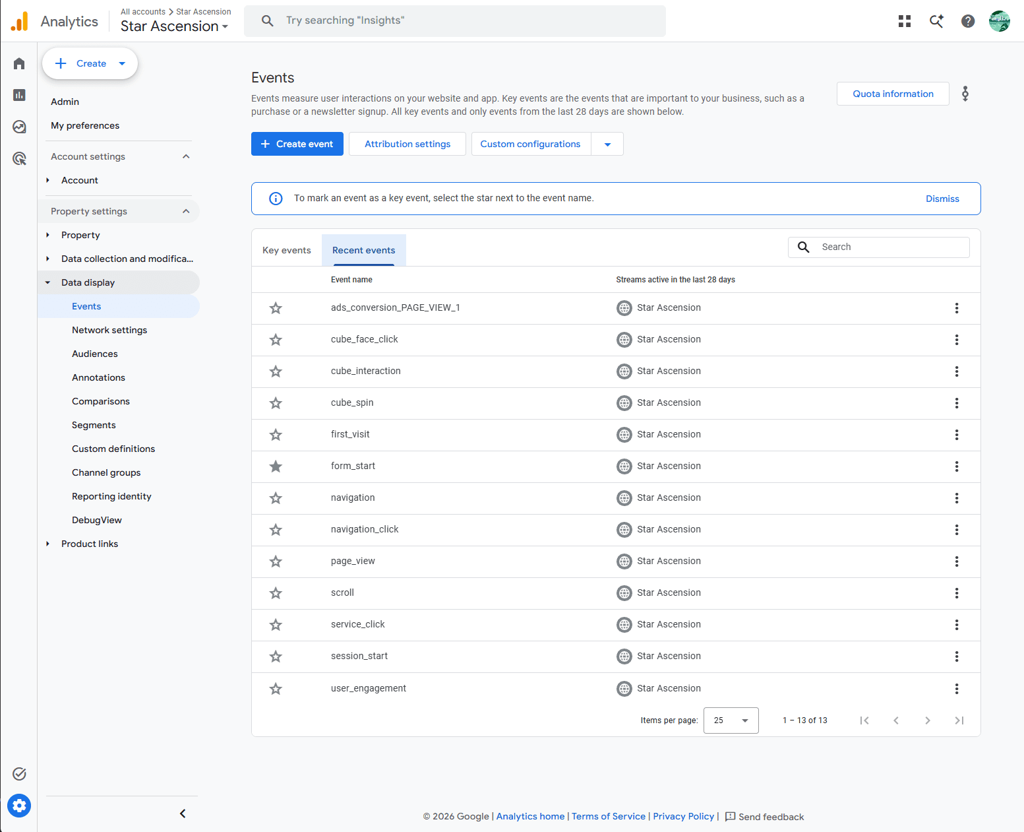This screenshot has height=832, width=1024.
Task: Collapse Account settings section
Action: [186, 156]
